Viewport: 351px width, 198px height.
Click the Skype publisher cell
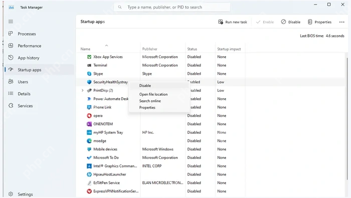pyautogui.click(x=147, y=74)
